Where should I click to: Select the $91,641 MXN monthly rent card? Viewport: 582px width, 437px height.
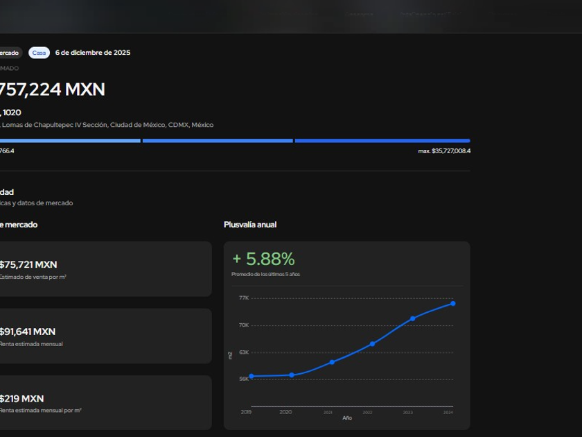(x=104, y=336)
